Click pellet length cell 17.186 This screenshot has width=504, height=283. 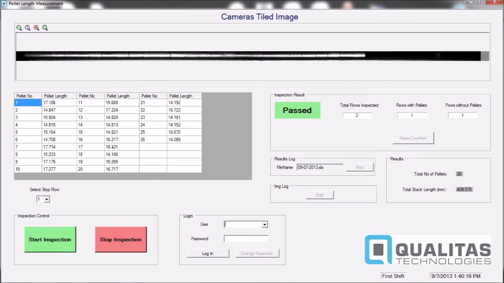[x=59, y=103]
